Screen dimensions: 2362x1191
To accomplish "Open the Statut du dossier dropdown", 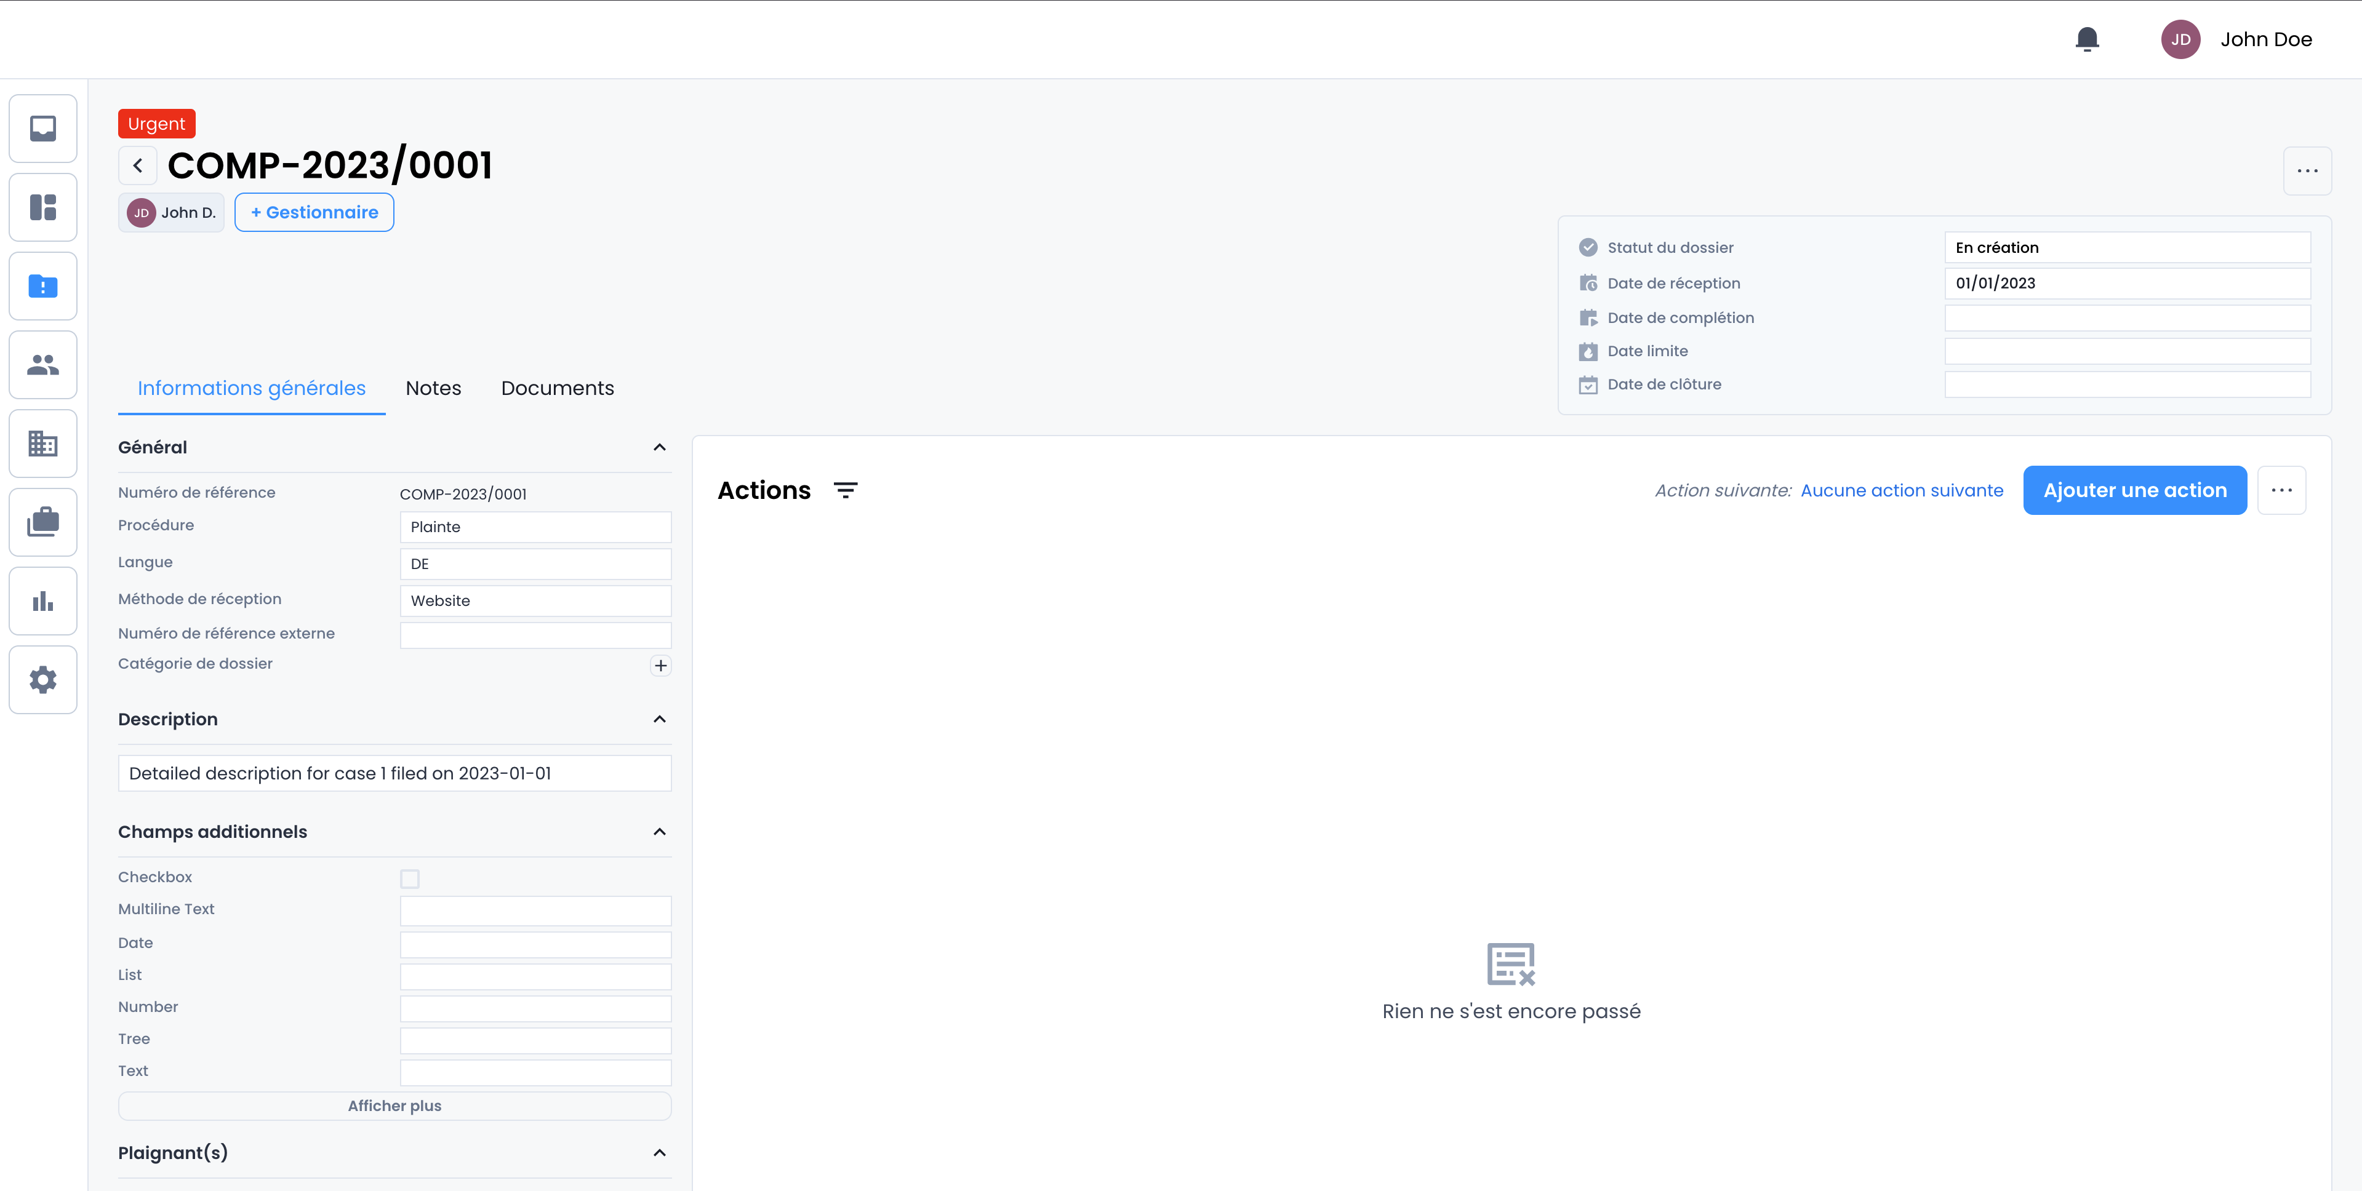I will [x=2126, y=247].
